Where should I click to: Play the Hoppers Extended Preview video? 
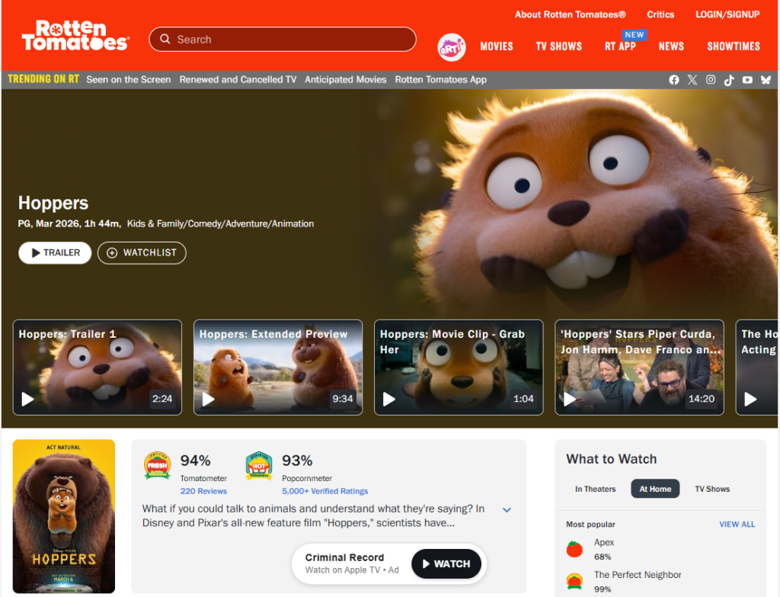point(277,368)
